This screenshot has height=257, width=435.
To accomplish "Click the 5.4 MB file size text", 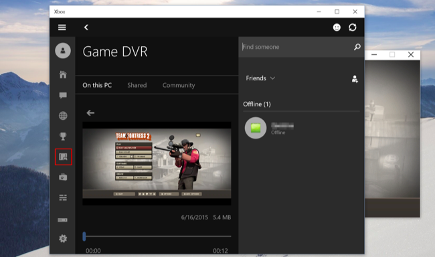I will pyautogui.click(x=222, y=218).
